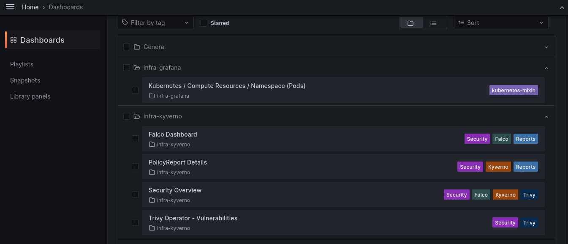
Task: Select the folder view layout icon
Action: click(x=411, y=23)
